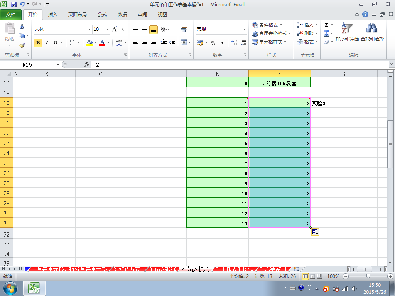Adjust the zoom slider handle
Image resolution: width=395 pixels, height=296 pixels.
tap(368, 276)
